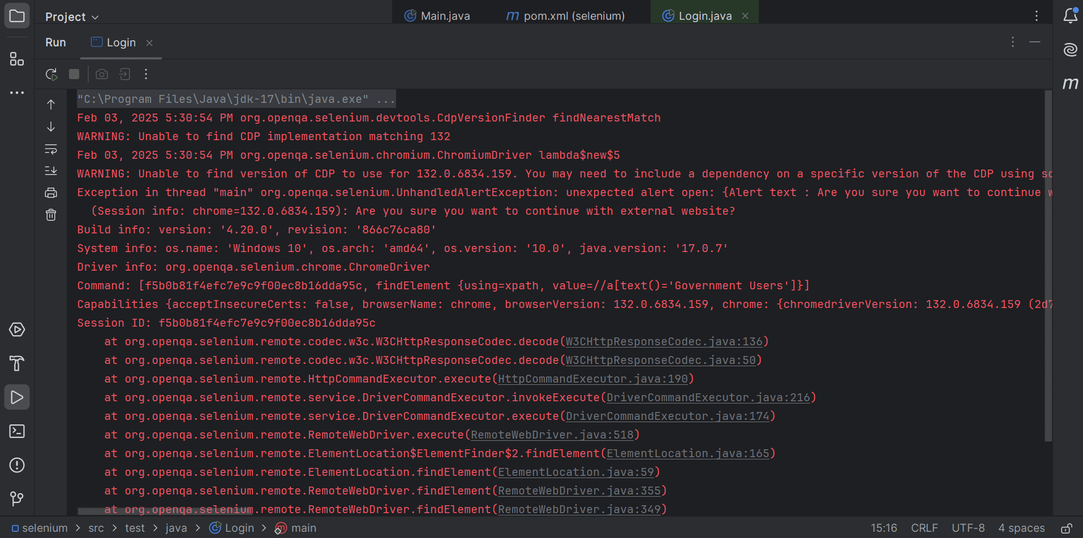Image resolution: width=1083 pixels, height=538 pixels.
Task: Clear the console output with trash icon
Action: point(51,215)
